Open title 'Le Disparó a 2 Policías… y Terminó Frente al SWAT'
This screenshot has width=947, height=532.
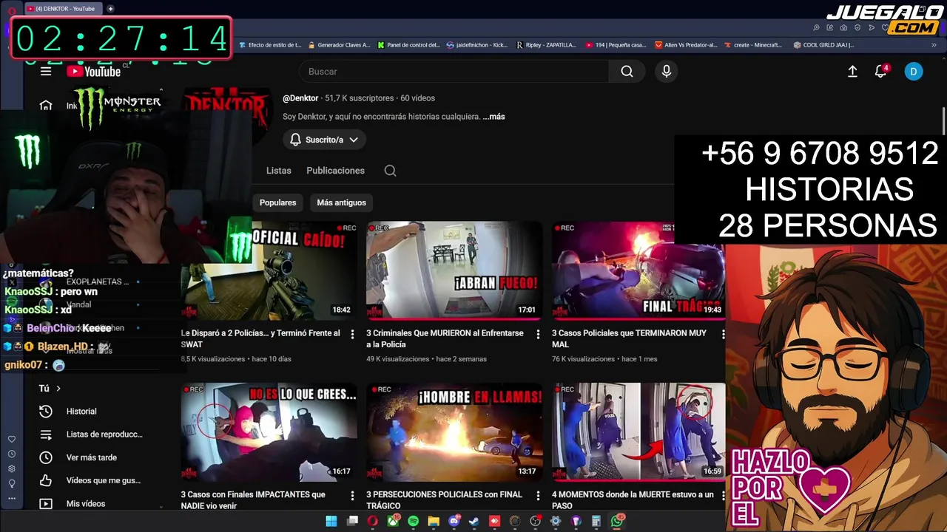tap(260, 338)
